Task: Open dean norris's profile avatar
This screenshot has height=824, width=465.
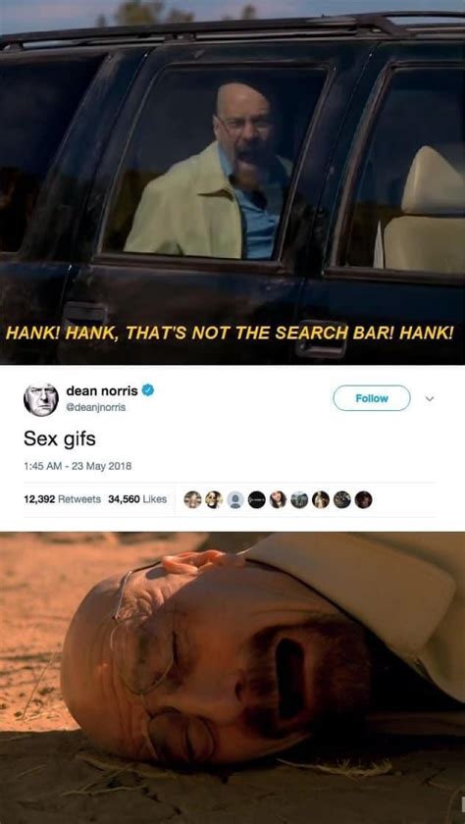Action: pyautogui.click(x=40, y=399)
